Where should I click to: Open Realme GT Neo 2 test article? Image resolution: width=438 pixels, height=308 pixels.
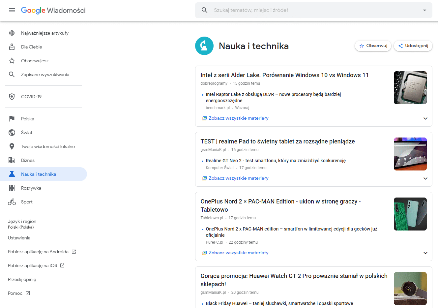[276, 161]
